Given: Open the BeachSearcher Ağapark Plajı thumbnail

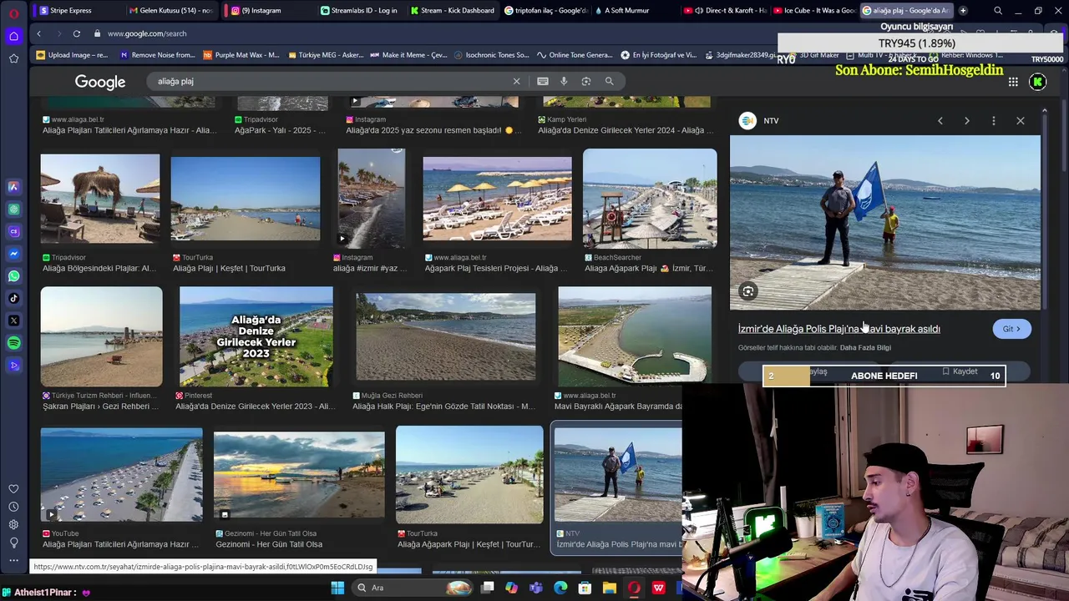Looking at the screenshot, I should [650, 199].
